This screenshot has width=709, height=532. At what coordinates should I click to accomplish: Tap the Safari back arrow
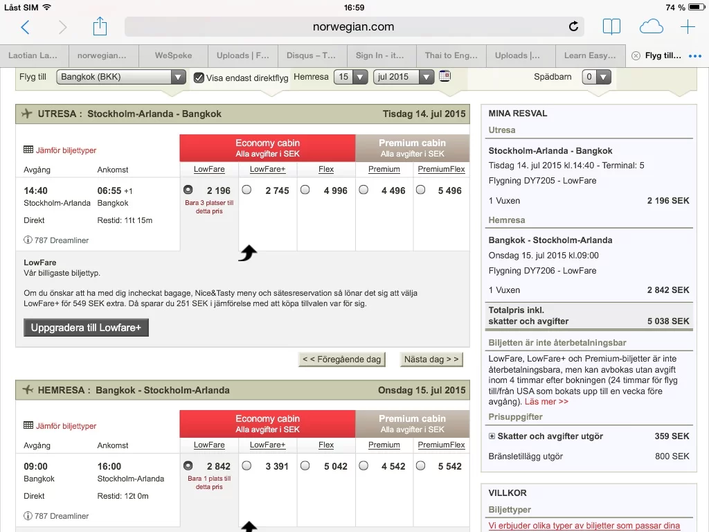tap(26, 27)
